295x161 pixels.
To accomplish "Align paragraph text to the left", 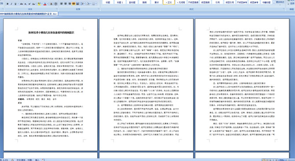I will (x=61, y=4).
